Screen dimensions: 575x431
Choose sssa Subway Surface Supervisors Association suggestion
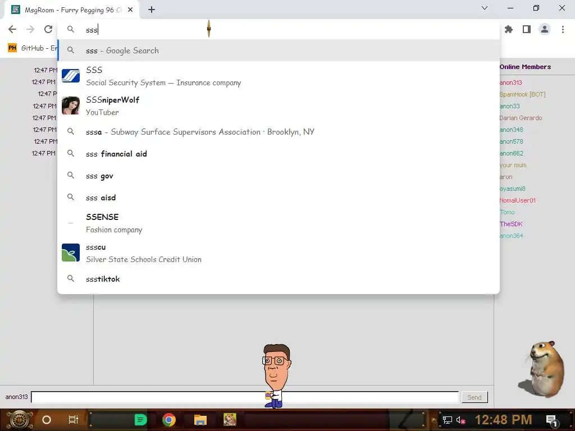tap(279, 132)
